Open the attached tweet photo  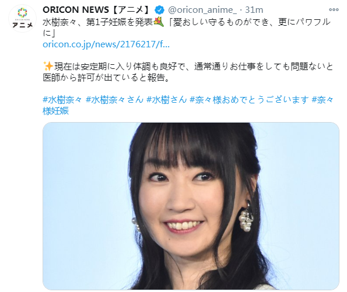pos(191,206)
